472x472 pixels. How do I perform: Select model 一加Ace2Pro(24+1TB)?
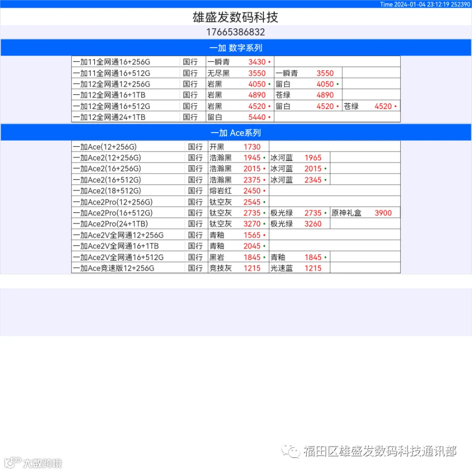pos(110,224)
